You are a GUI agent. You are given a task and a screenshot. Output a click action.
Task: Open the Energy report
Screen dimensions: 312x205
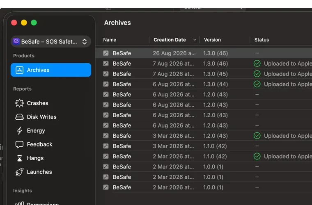tap(30, 130)
